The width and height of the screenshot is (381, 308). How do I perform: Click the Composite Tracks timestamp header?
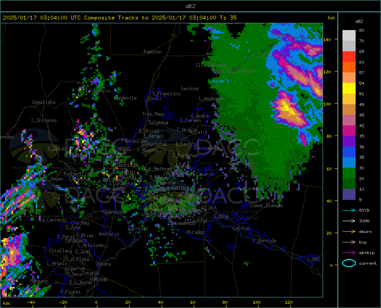coord(119,18)
